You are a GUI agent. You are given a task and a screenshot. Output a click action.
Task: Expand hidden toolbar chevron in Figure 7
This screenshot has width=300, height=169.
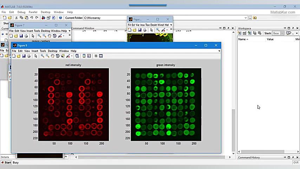[70, 36]
